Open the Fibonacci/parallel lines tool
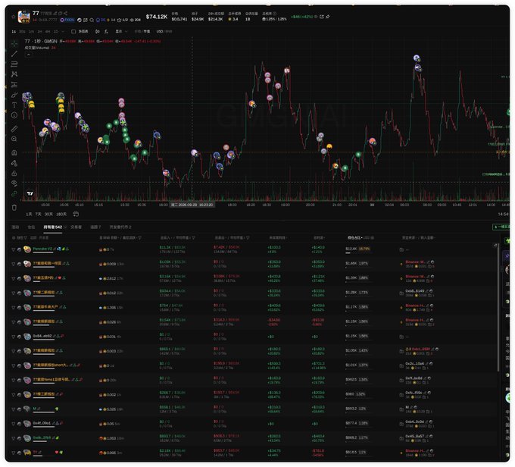This screenshot has width=515, height=467. [14, 64]
